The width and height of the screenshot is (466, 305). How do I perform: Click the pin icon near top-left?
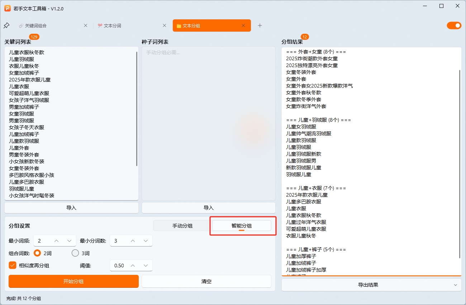(6, 25)
